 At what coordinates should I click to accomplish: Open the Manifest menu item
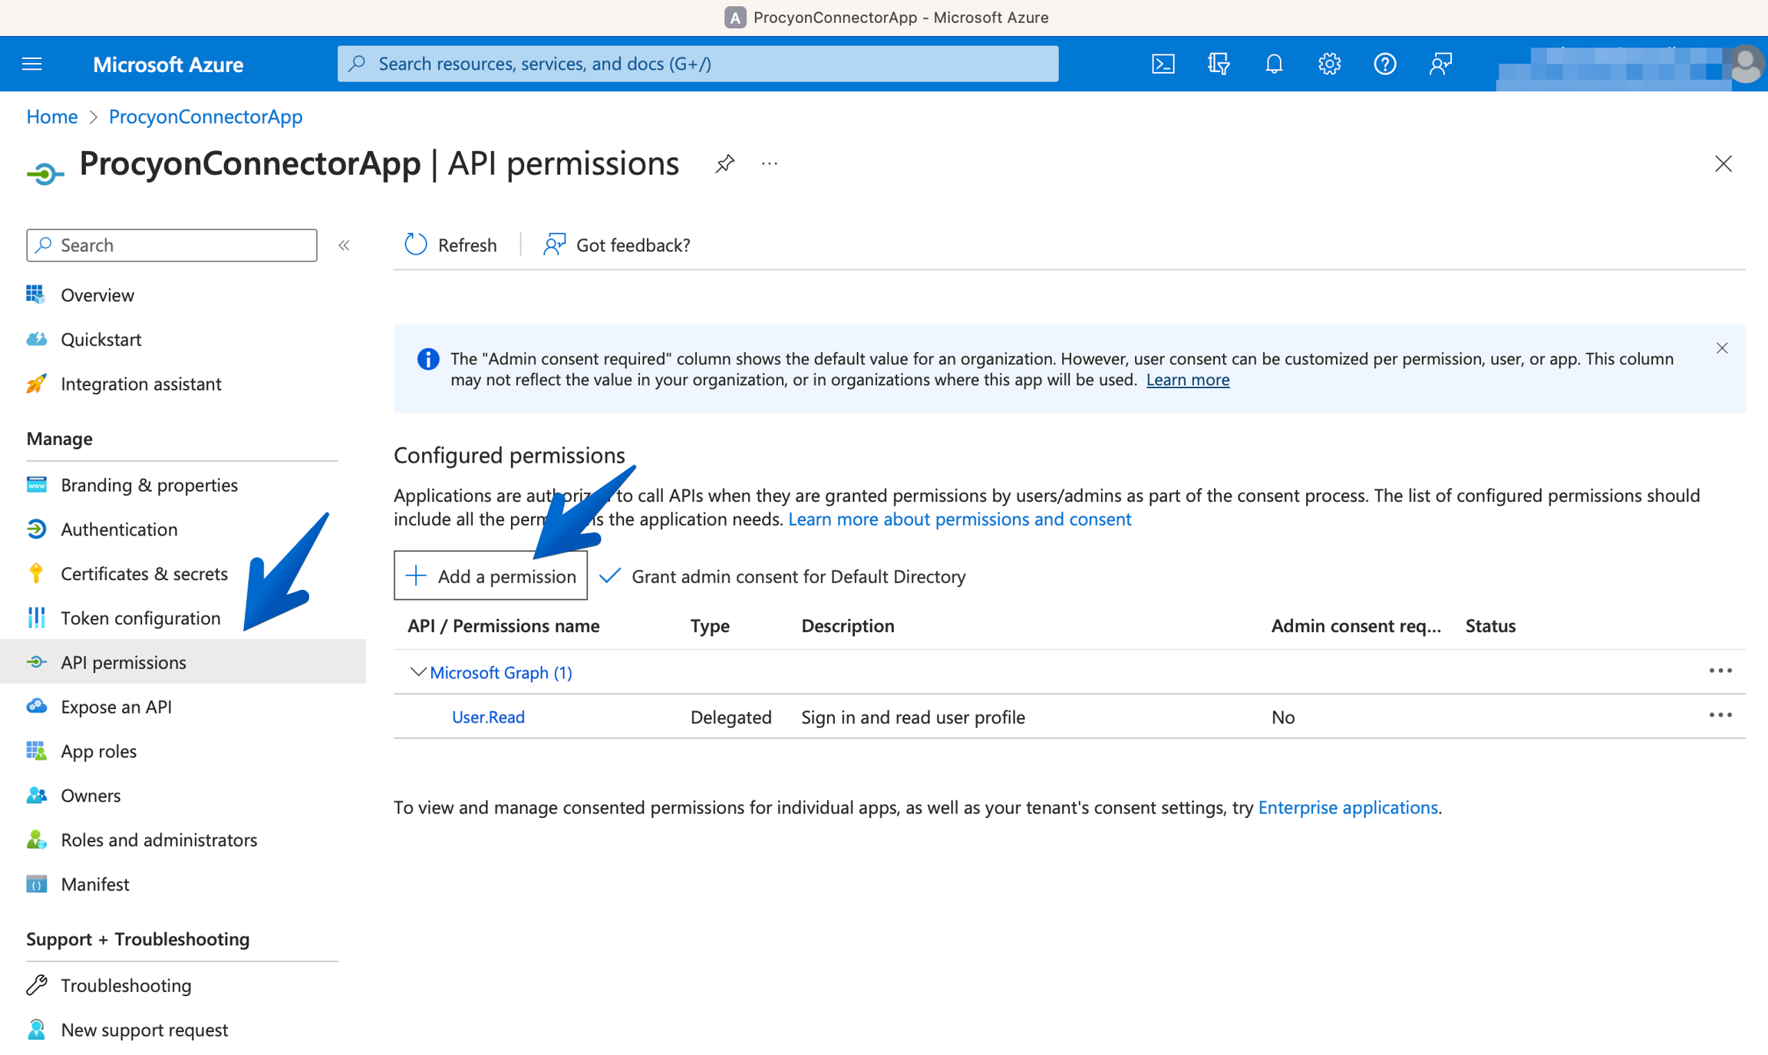[94, 884]
